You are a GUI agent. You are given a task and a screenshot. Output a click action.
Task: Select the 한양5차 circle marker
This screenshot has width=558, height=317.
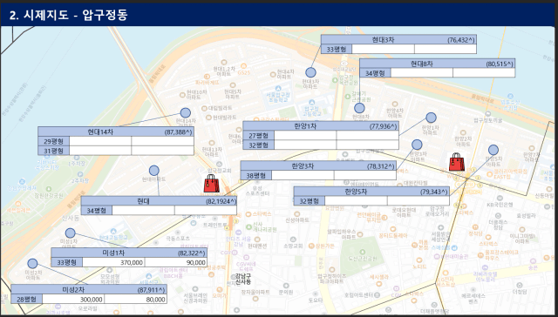click(493, 150)
